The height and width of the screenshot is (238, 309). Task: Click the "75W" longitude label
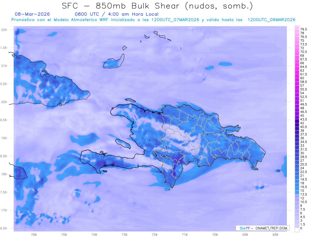click(x=64, y=235)
